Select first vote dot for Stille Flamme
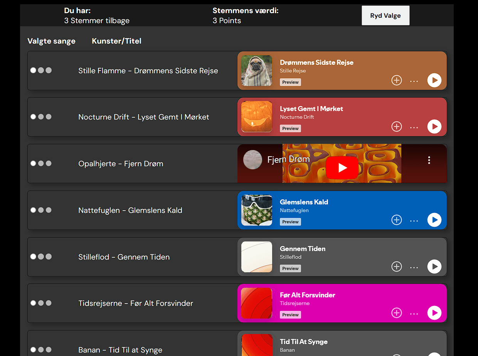The width and height of the screenshot is (478, 356). (x=33, y=70)
